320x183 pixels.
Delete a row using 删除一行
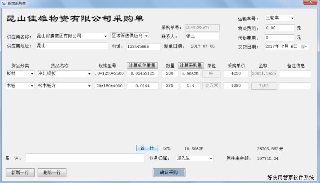(x=52, y=173)
